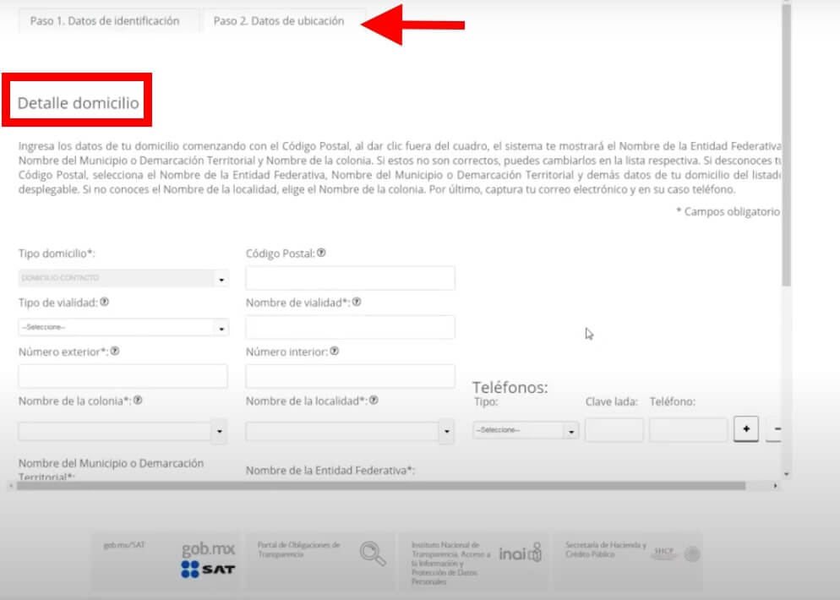Click the Código Postal input field
This screenshot has width=840, height=600.
[x=350, y=278]
